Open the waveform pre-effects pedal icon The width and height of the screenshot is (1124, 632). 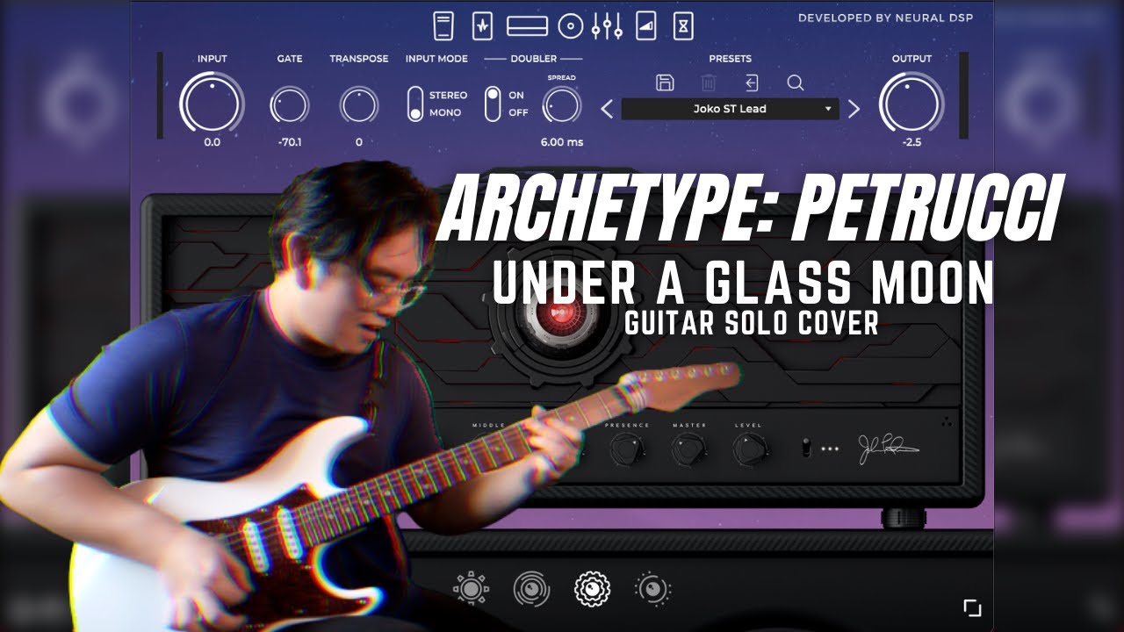click(x=482, y=26)
